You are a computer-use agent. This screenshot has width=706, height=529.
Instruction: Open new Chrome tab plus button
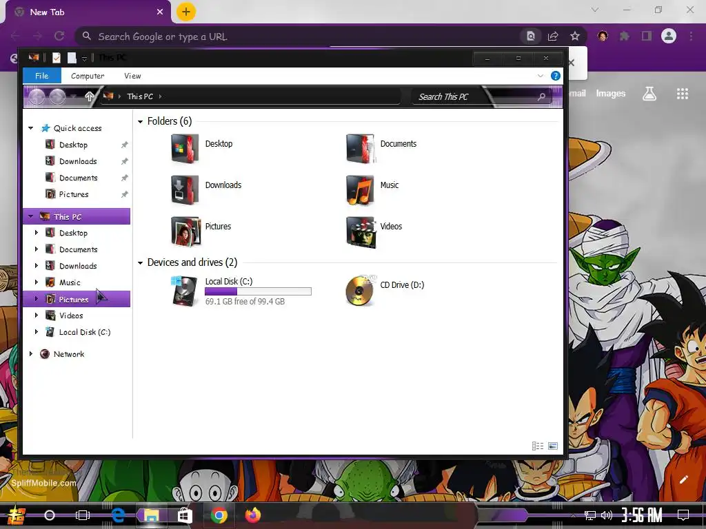point(186,12)
